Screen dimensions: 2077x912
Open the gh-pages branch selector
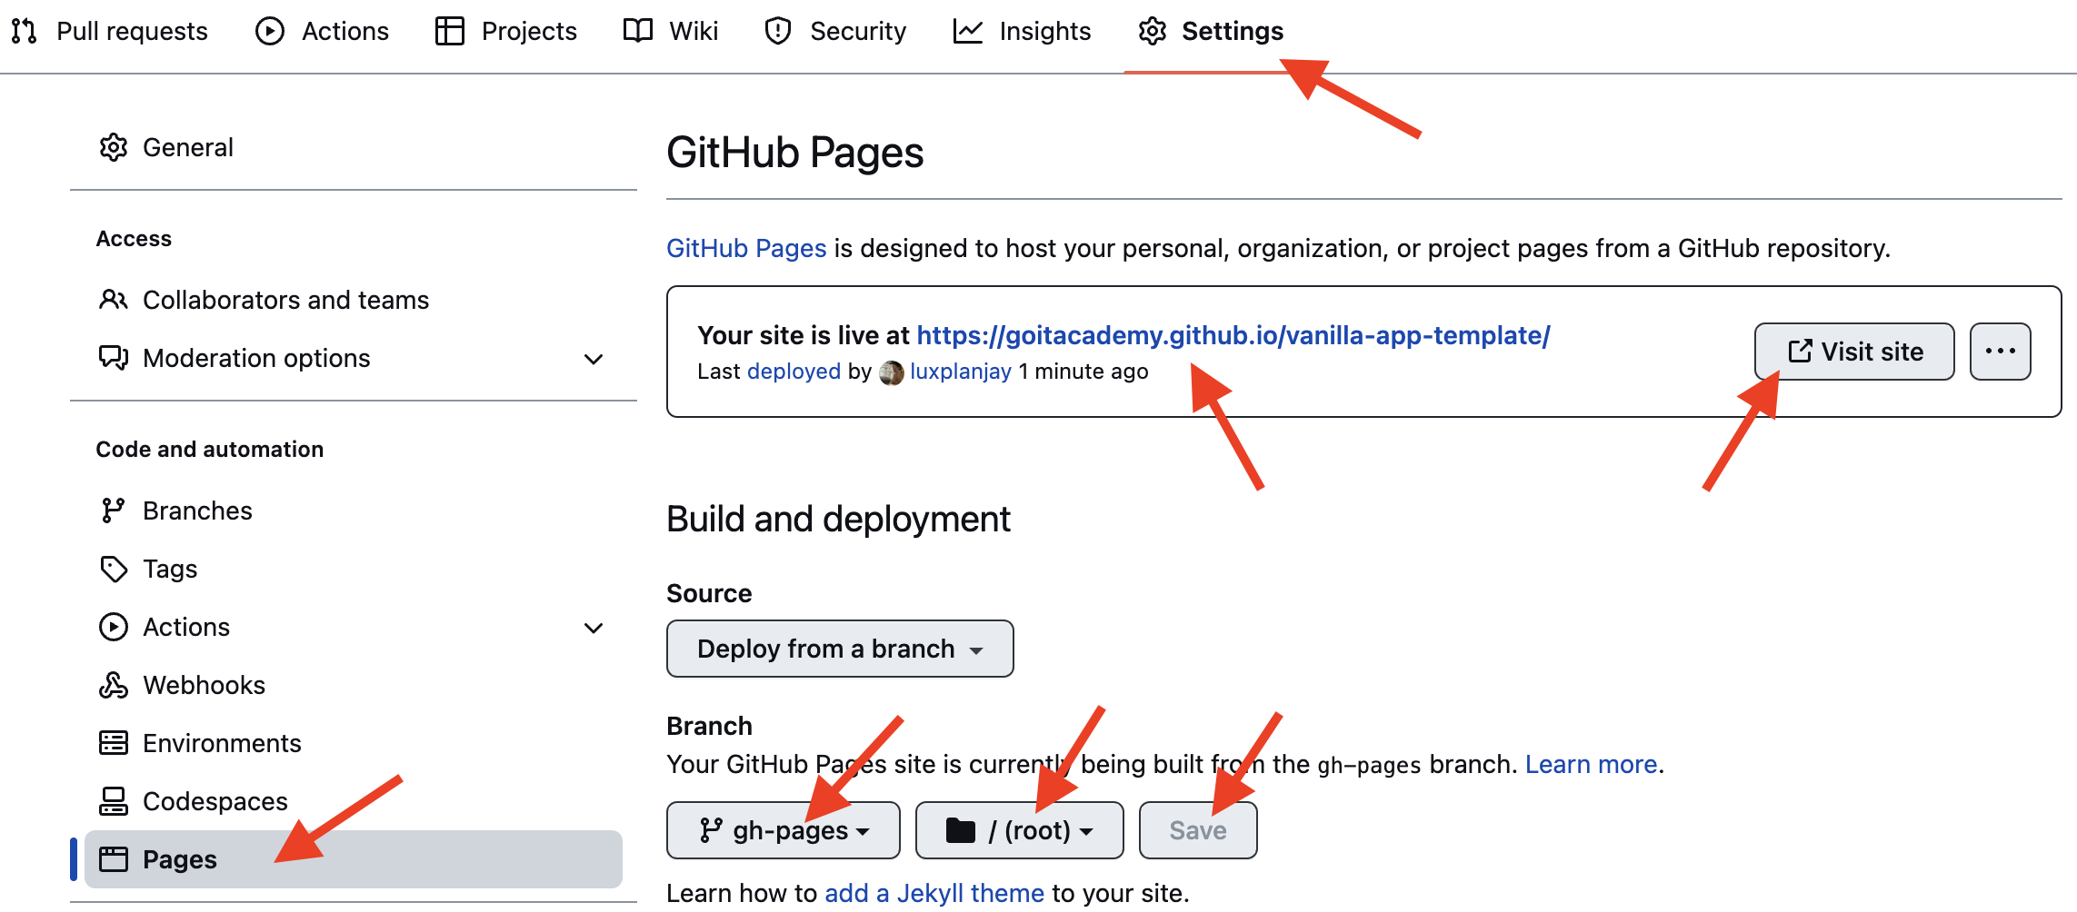(x=782, y=829)
